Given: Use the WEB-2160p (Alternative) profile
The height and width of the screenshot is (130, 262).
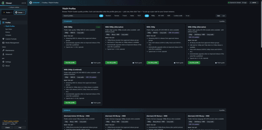Looking at the screenshot, I should (x=194, y=63).
